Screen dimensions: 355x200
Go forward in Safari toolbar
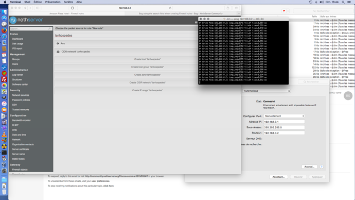pyautogui.click(x=30, y=8)
